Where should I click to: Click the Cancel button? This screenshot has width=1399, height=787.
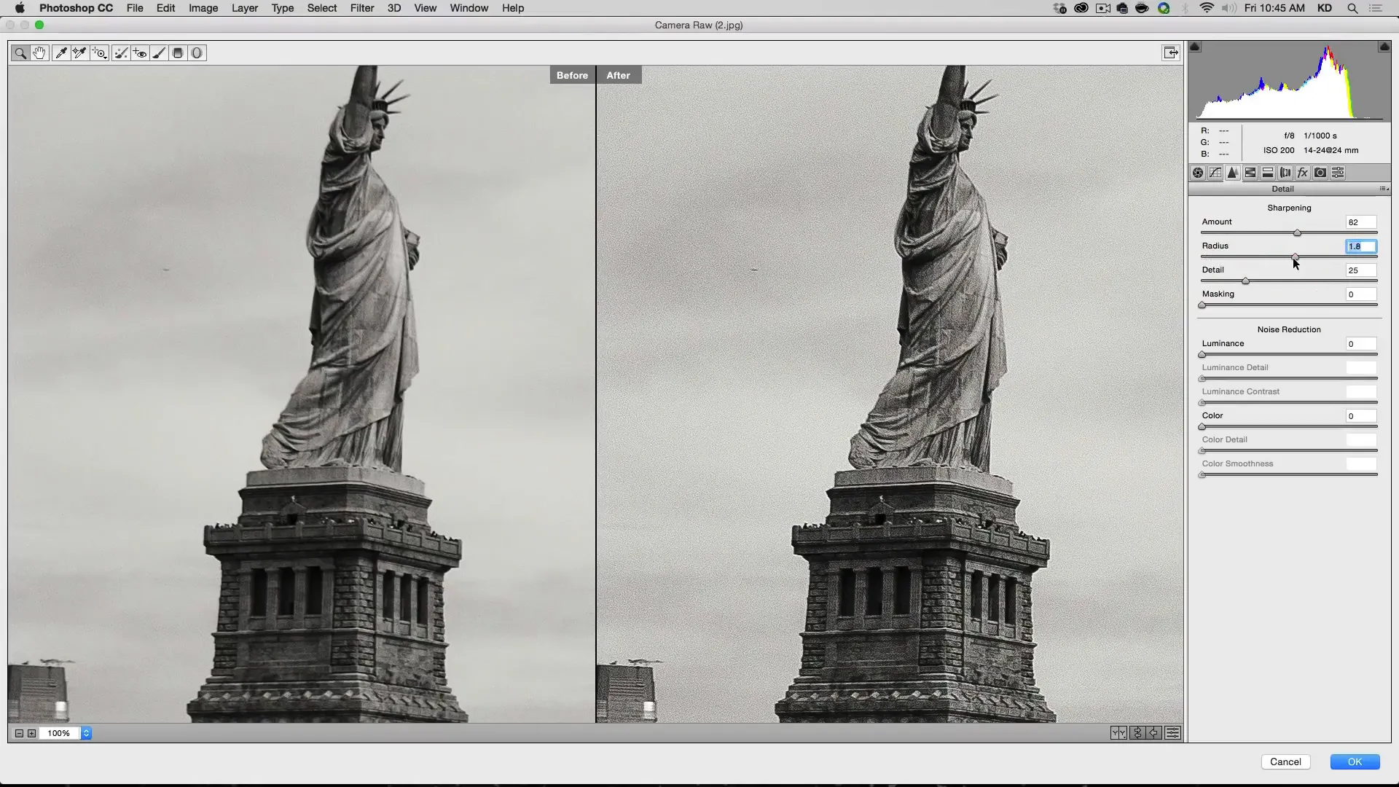coord(1285,761)
